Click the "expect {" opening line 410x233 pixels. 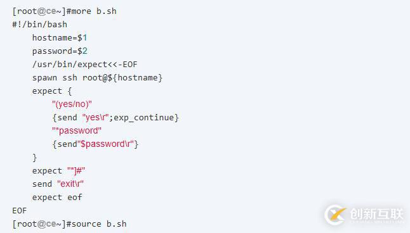click(x=52, y=91)
